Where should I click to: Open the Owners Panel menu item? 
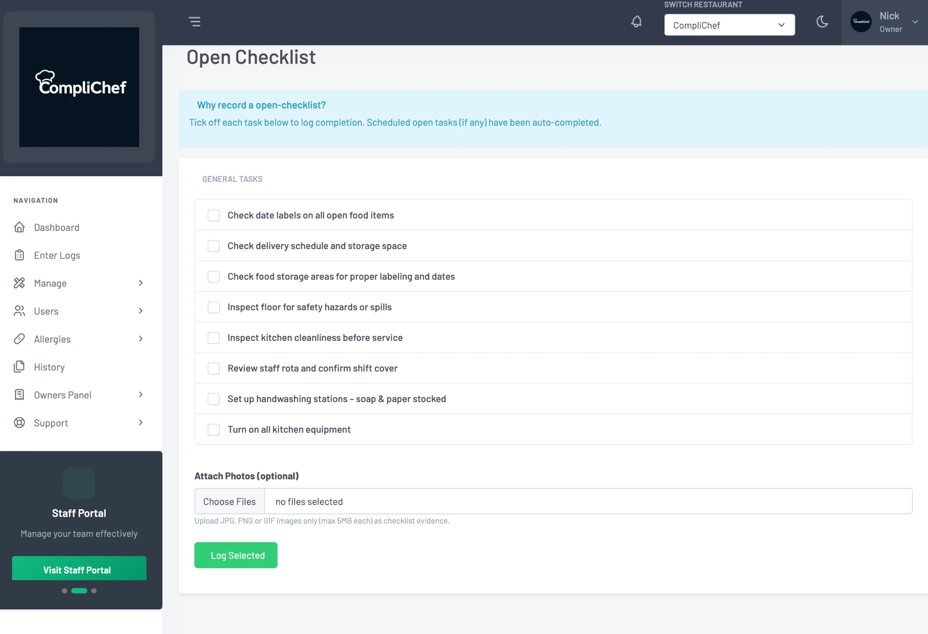click(x=63, y=395)
